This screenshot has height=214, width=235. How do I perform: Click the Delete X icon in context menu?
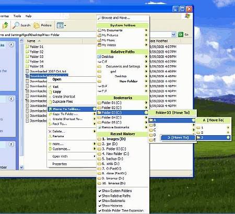50,132
